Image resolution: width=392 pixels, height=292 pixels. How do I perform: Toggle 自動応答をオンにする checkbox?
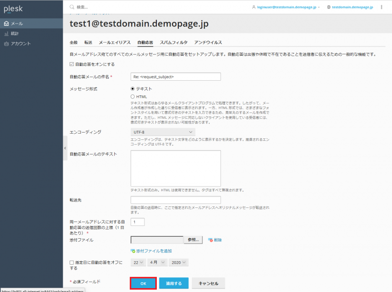tap(73, 64)
